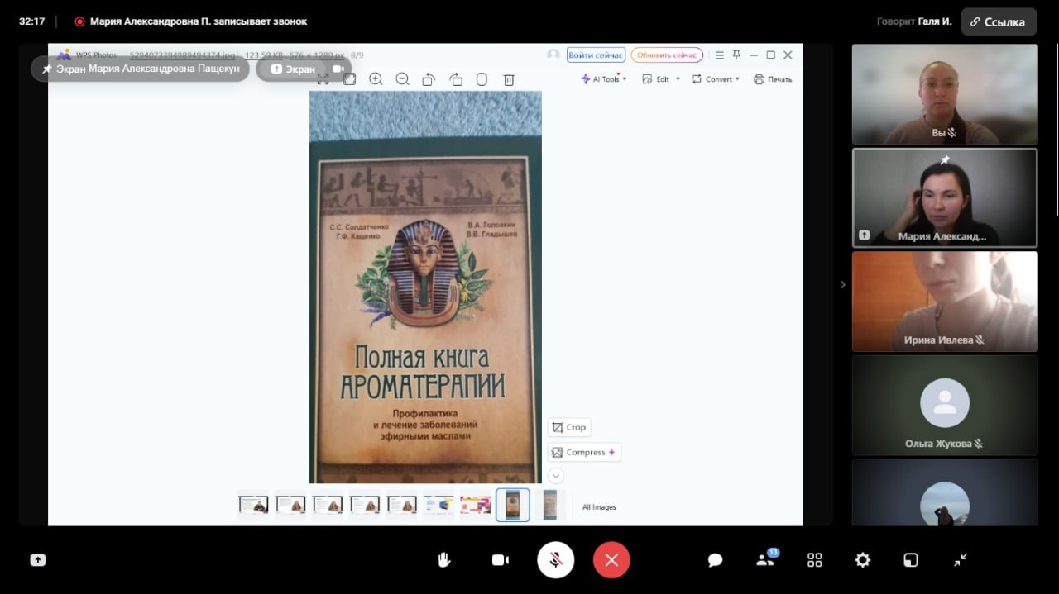
Task: Click the Войти сейчас button
Action: pyautogui.click(x=596, y=55)
